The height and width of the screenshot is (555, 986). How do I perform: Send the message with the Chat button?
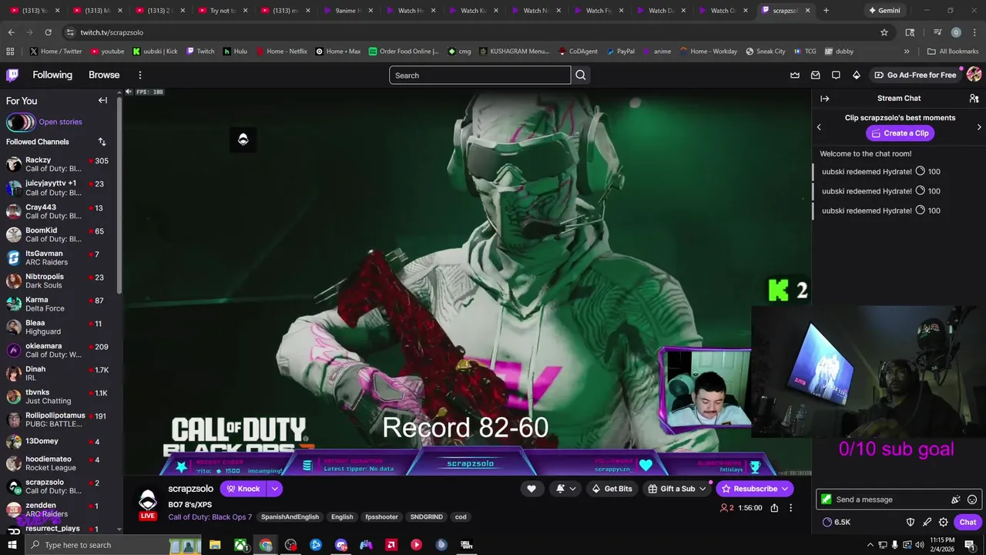click(x=968, y=522)
